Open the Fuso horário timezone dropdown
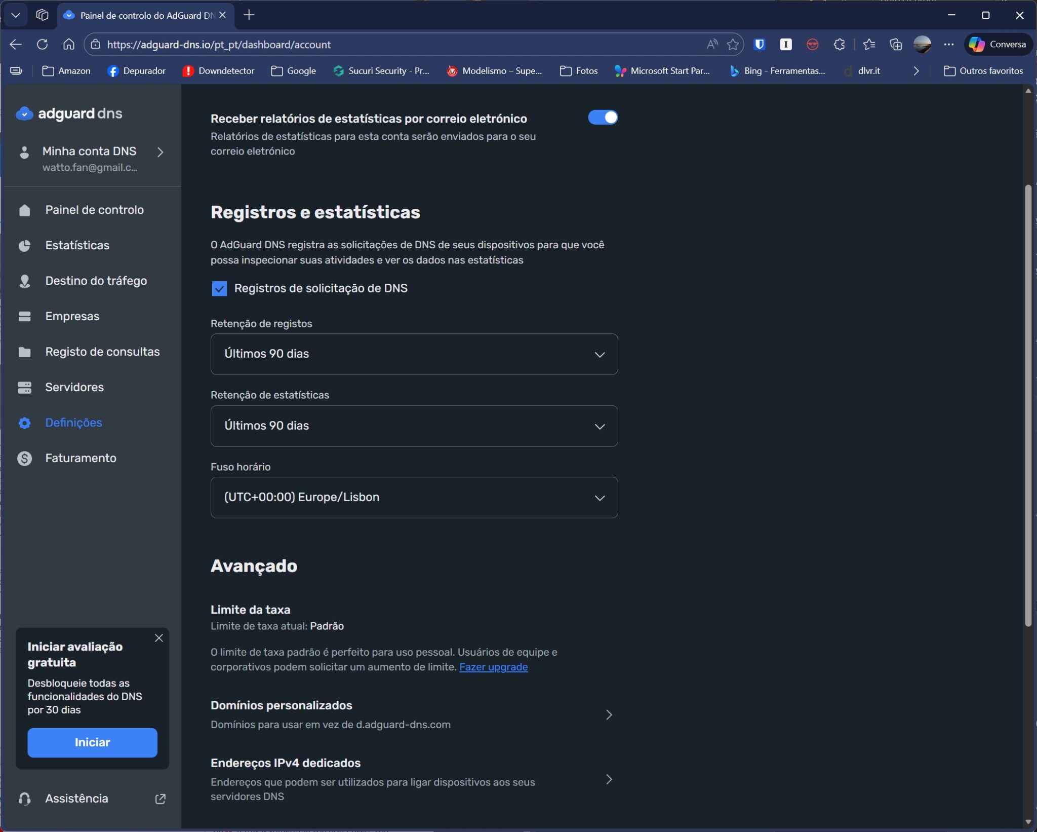 click(414, 498)
